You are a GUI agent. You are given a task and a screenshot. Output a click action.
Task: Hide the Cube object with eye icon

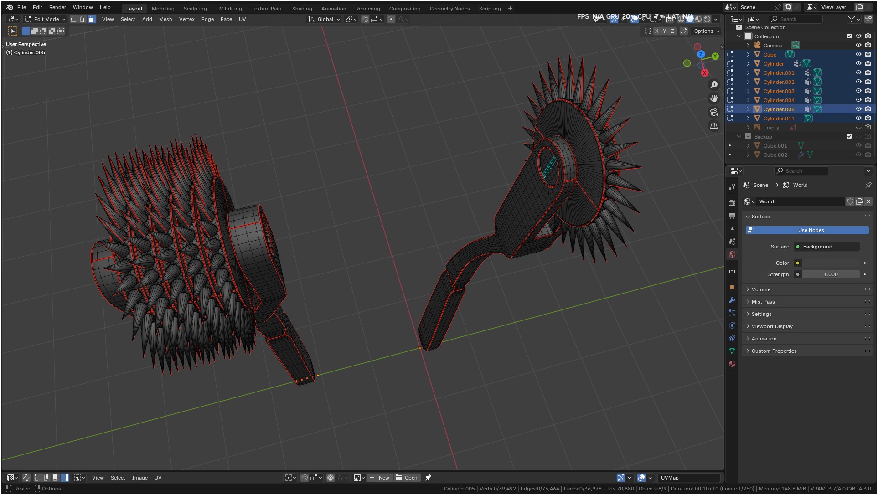tap(858, 54)
